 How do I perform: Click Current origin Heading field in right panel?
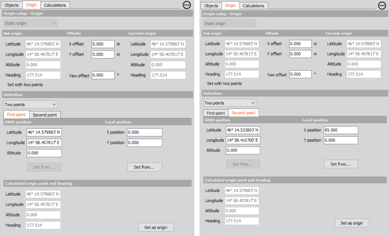tap(364, 74)
